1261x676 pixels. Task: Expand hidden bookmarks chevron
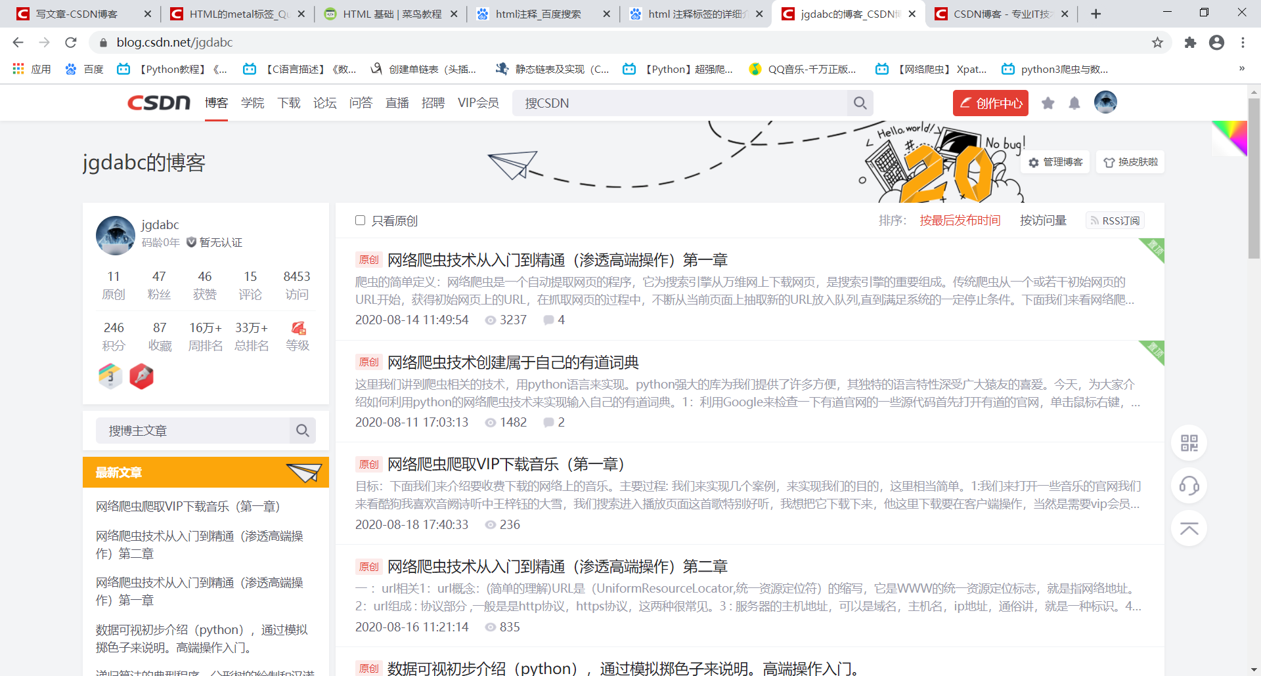(1241, 69)
